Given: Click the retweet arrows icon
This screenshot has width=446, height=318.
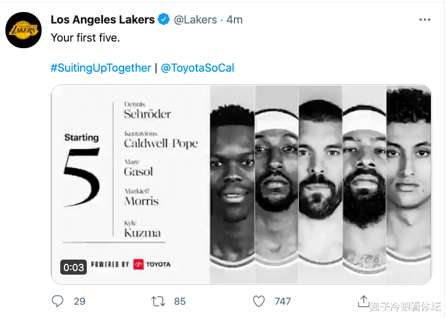Looking at the screenshot, I should pos(159,301).
